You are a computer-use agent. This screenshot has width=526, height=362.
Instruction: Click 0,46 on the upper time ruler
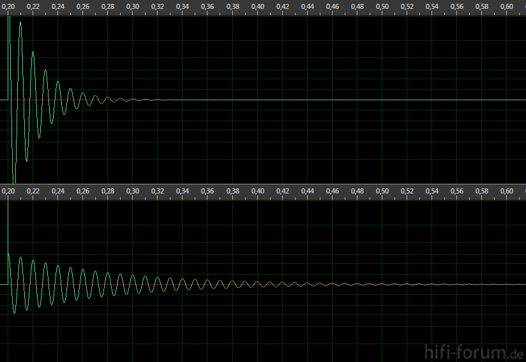(x=333, y=6)
